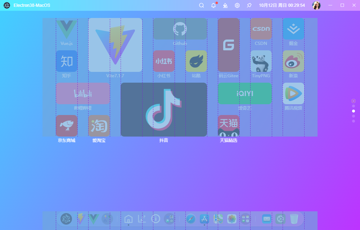360x230 pixels.
Task: Open the Vue.js desktop shortcut
Action: [x=67, y=29]
